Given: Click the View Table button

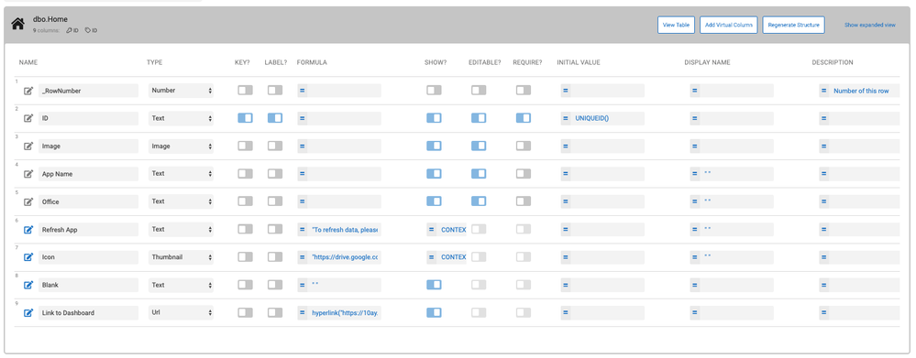Looking at the screenshot, I should pyautogui.click(x=676, y=25).
